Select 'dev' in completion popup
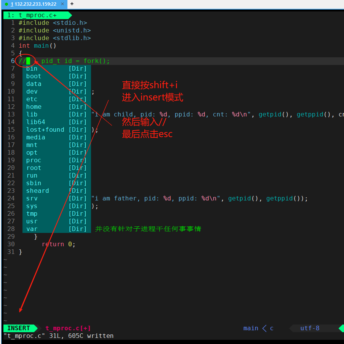Image resolution: width=344 pixels, height=344 pixels. (57, 91)
